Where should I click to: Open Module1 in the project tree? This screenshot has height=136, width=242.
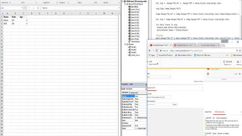pyautogui.click(x=133, y=47)
